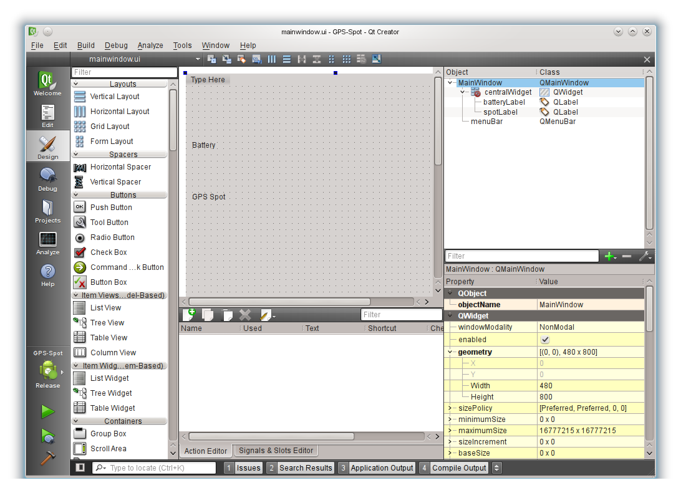Open the Search Results pane
Viewport: 681px width, 503px height.
(301, 467)
